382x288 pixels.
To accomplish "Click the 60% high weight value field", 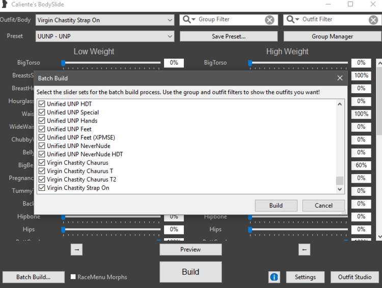I will pos(361,165).
